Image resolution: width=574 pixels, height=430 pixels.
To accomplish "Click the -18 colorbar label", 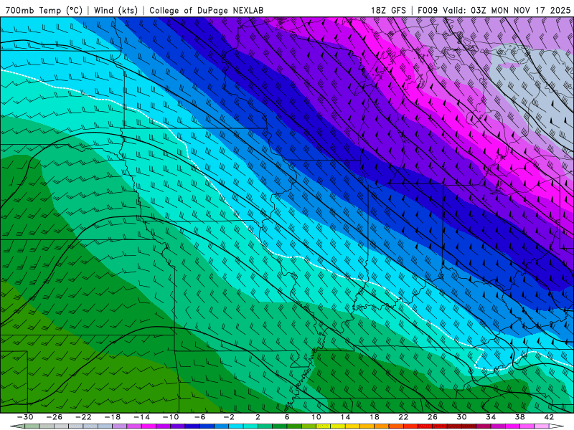I will click(x=113, y=417).
